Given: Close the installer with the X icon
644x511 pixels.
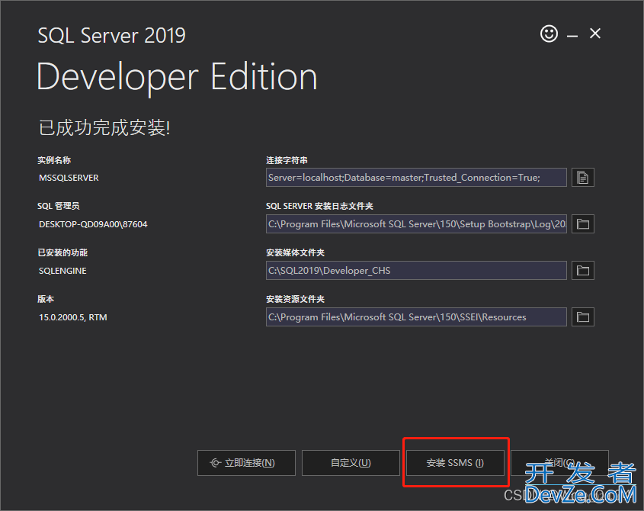Looking at the screenshot, I should [x=594, y=34].
